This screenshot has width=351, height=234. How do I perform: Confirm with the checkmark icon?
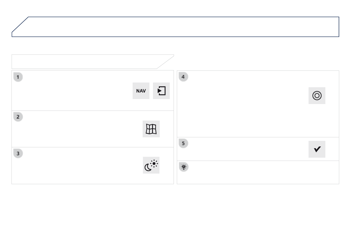pyautogui.click(x=317, y=149)
